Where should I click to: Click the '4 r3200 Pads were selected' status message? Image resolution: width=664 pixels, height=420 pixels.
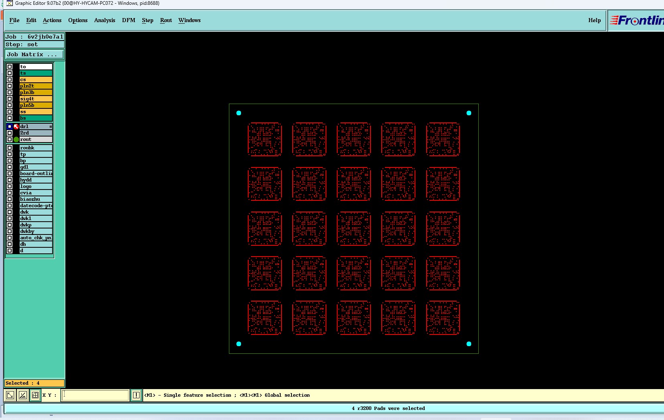388,408
